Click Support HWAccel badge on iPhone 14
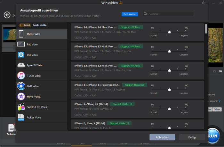 131,27
